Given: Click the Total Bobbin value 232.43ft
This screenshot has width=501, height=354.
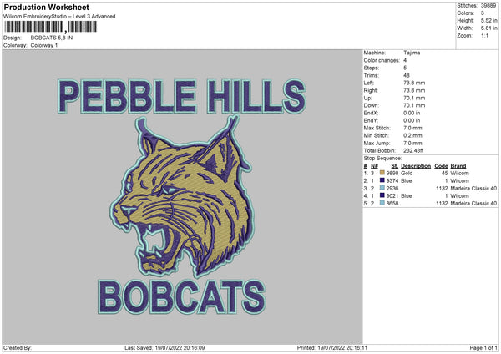Looking at the screenshot, I should point(413,150).
